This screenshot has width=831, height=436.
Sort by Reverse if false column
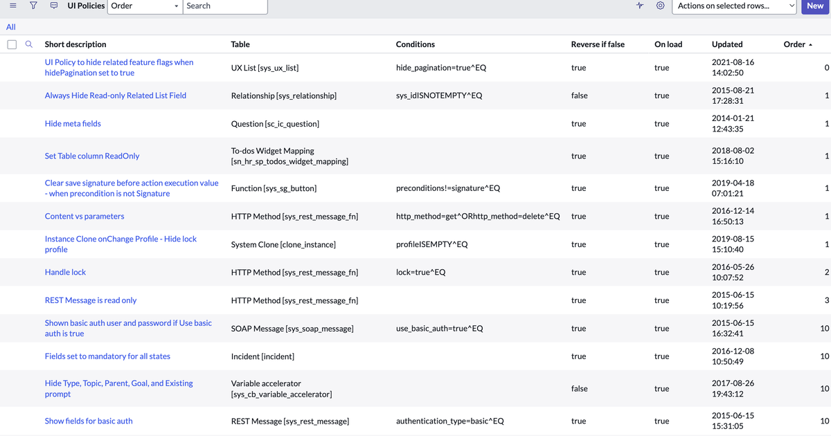pyautogui.click(x=598, y=44)
